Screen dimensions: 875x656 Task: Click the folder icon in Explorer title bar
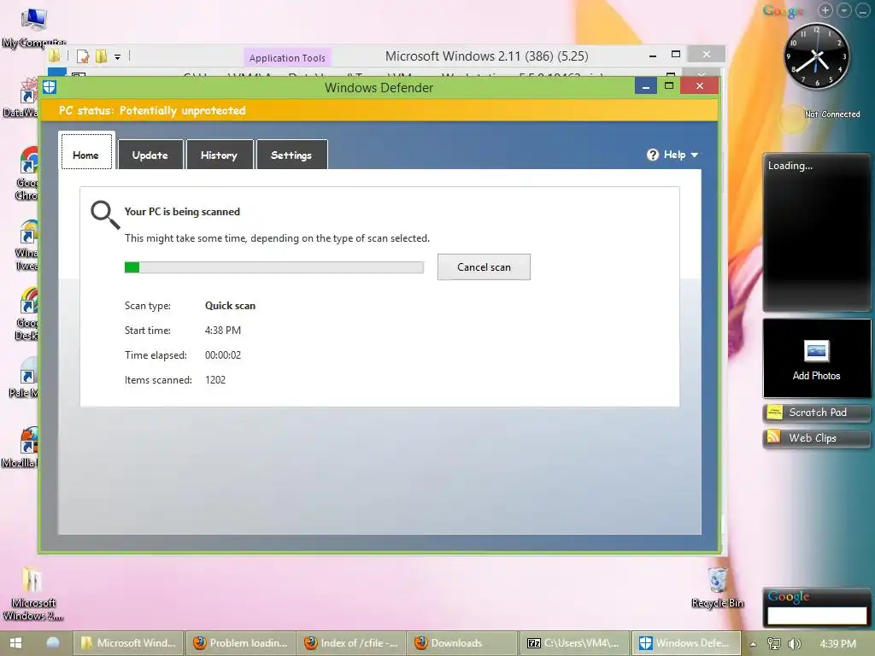tap(55, 56)
